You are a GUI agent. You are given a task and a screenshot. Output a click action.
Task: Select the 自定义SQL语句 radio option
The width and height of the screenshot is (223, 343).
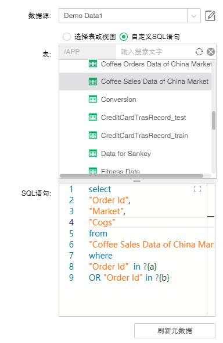[x=124, y=37]
